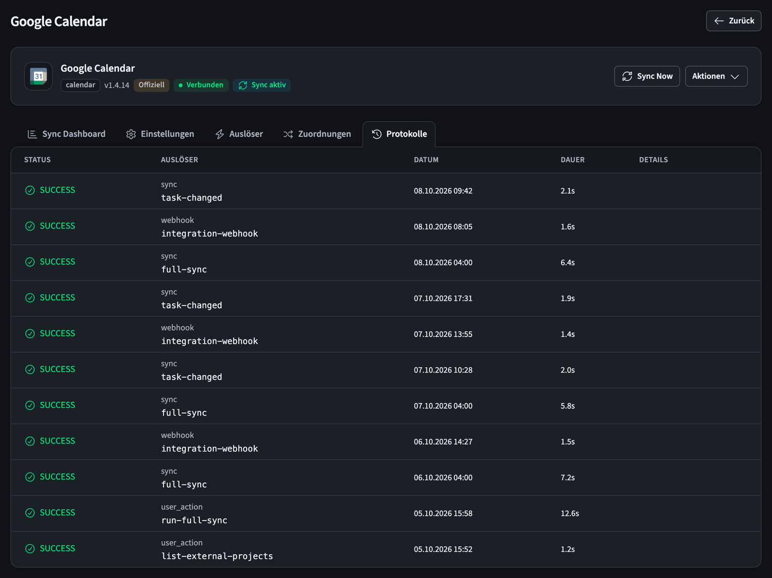The image size is (772, 578).
Task: Click the shuffle icon beside Zuordnungen
Action: pos(288,134)
